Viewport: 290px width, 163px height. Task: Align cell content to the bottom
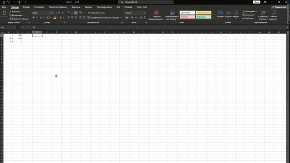(x=76, y=13)
